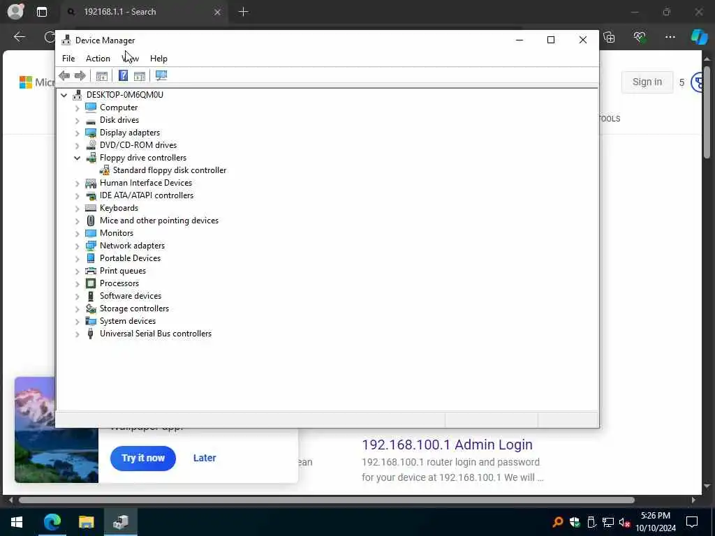Open the Windows Start button
This screenshot has width=715, height=536.
pos(17,522)
